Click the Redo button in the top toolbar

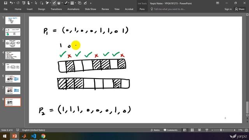(18, 3)
